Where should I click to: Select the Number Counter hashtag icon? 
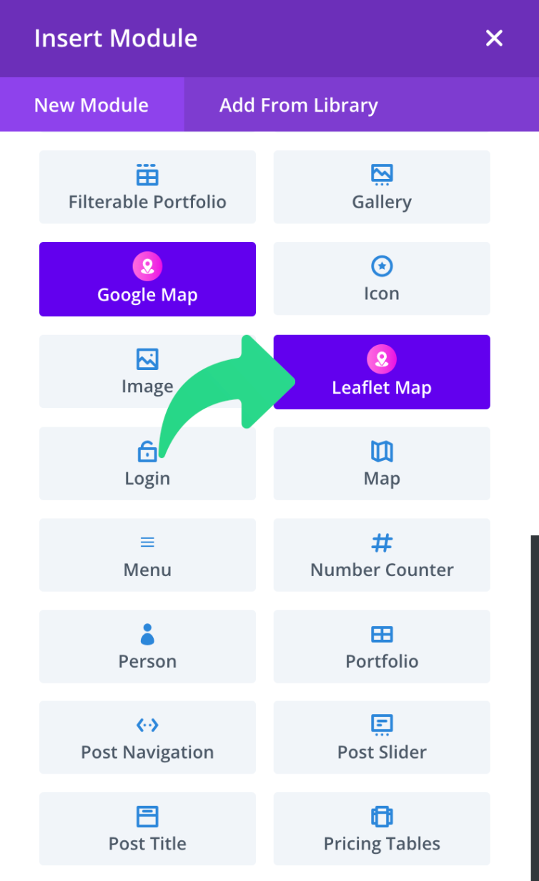click(x=381, y=542)
